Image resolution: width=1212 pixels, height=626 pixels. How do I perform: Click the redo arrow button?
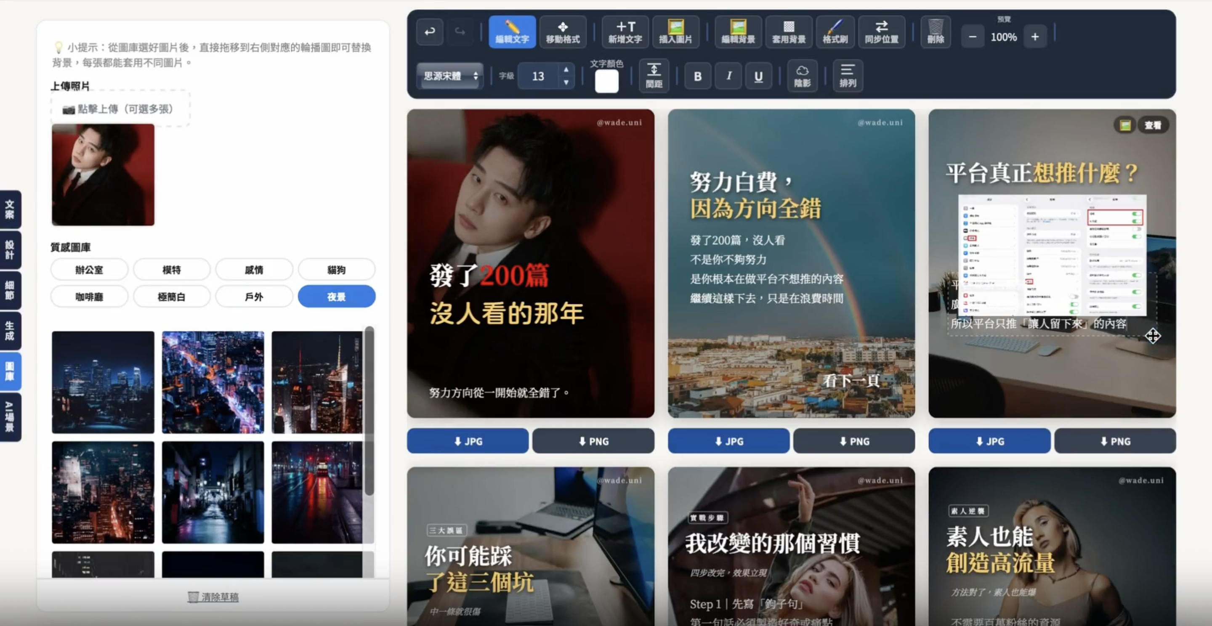[x=460, y=32]
